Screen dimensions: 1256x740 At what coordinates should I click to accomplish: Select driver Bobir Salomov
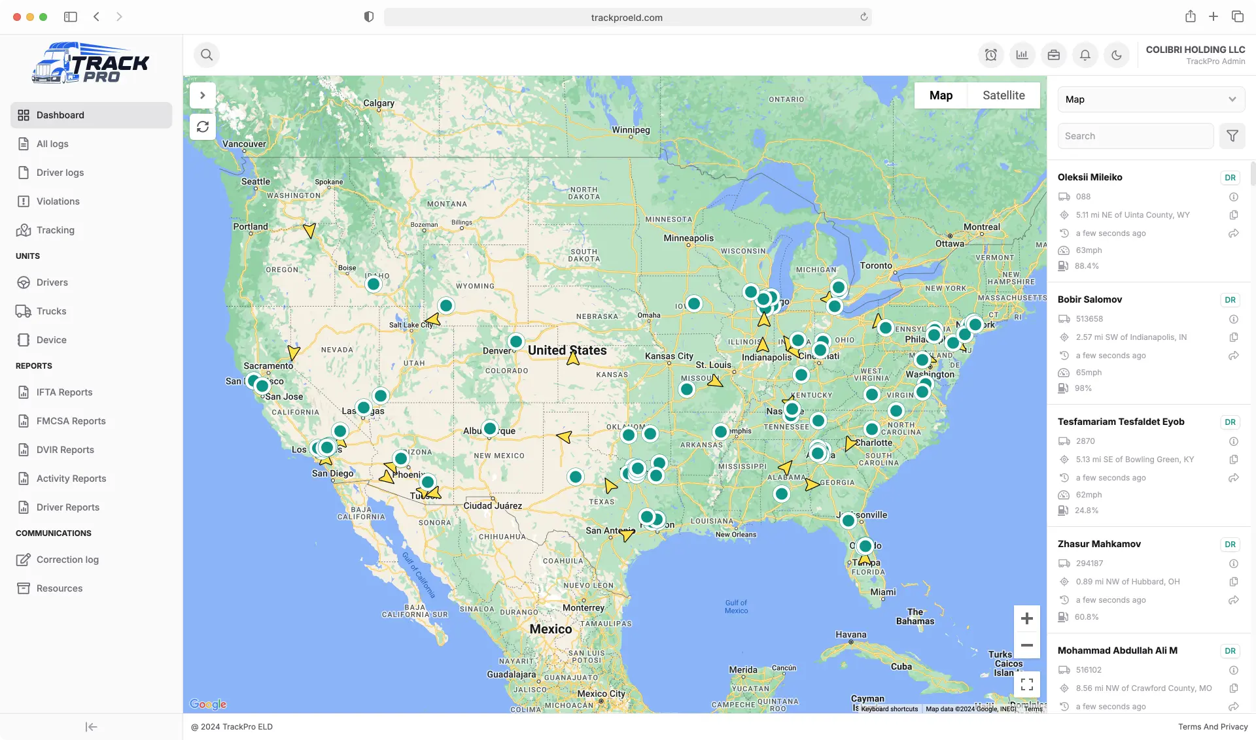(x=1090, y=299)
